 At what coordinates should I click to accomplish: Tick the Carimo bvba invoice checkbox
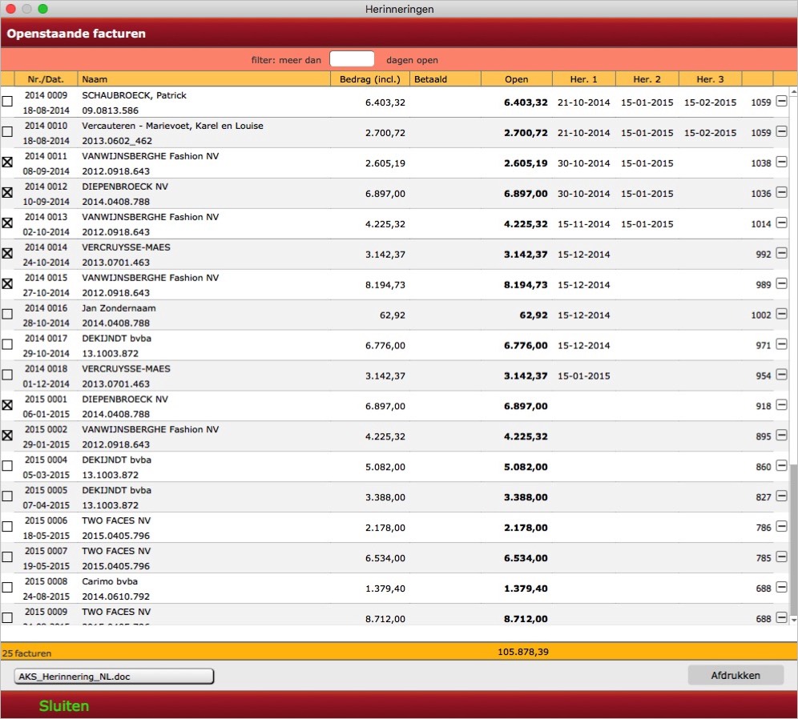tap(7, 588)
